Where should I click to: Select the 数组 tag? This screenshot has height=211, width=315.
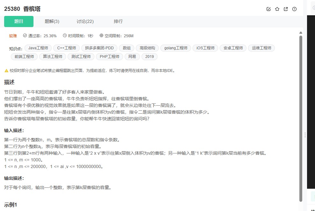point(127,48)
